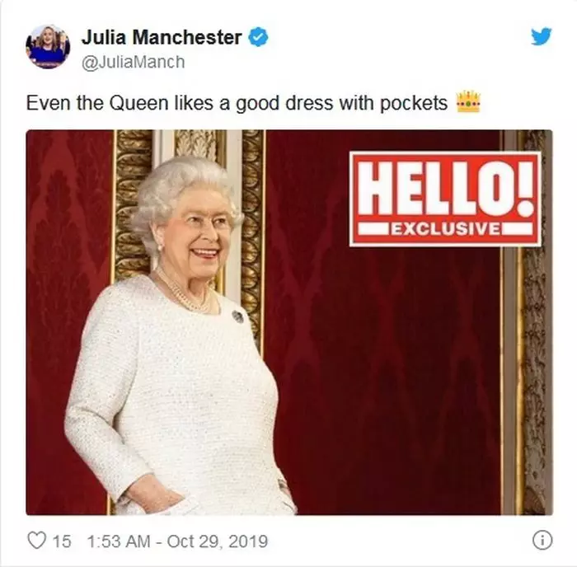Click the blue verified badge

(x=259, y=37)
